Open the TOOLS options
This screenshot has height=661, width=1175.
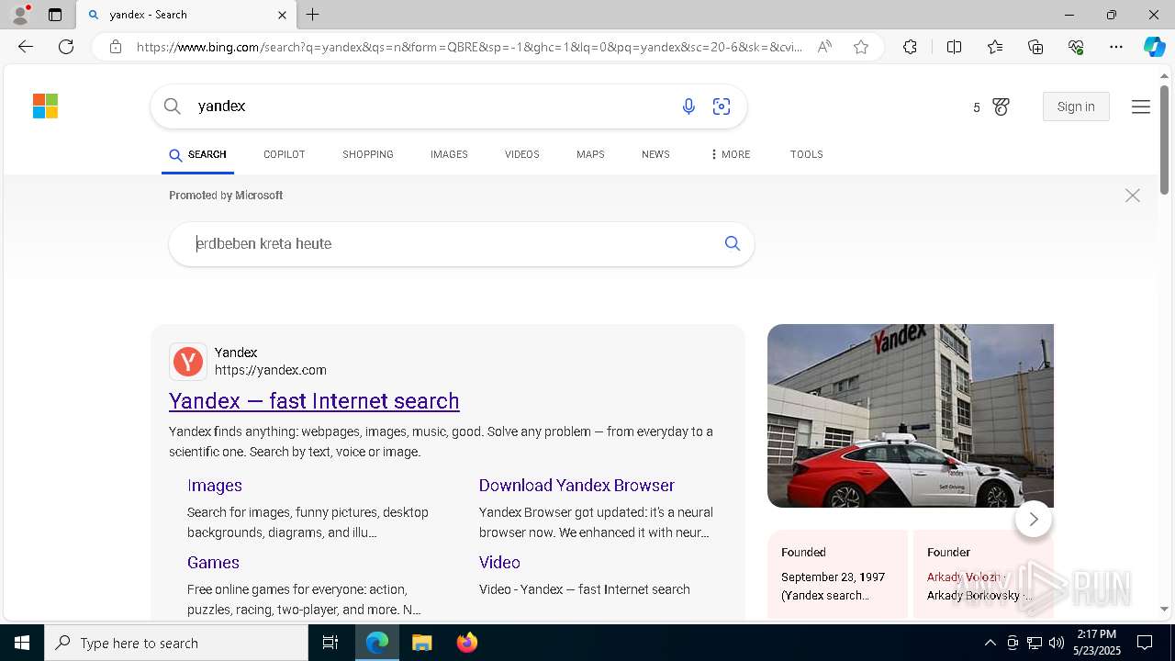pos(806,154)
